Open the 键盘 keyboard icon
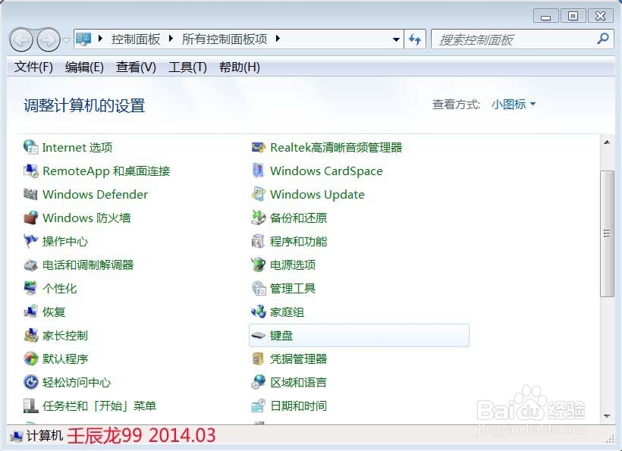The image size is (622, 451). tap(258, 335)
